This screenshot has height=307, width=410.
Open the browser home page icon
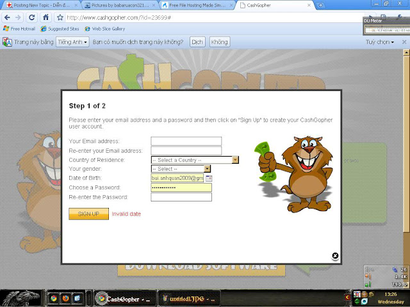(45, 17)
